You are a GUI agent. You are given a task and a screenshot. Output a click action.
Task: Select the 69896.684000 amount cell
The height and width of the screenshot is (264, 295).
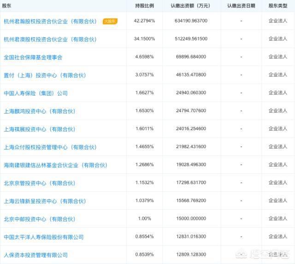coord(191,57)
